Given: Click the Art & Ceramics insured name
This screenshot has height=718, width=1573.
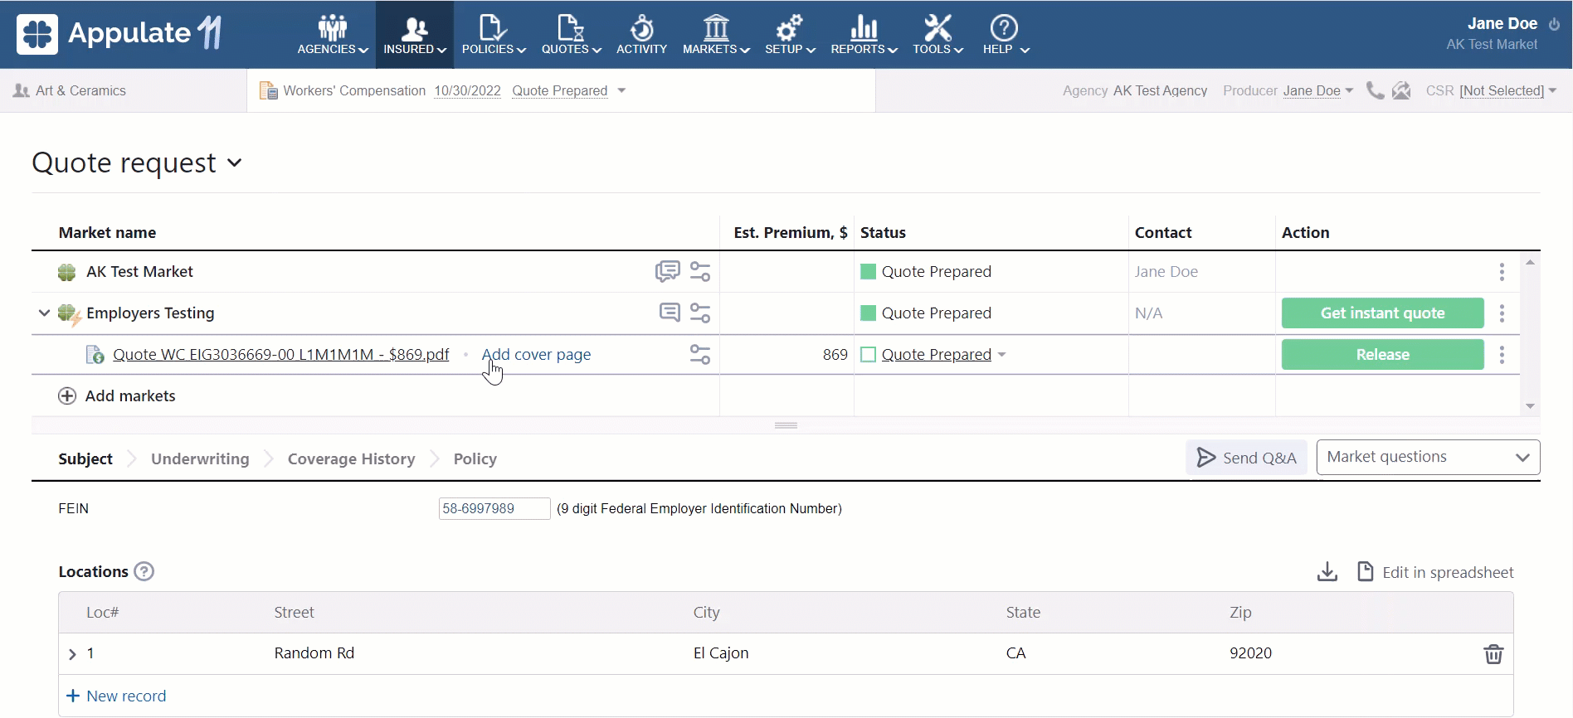Looking at the screenshot, I should 80,90.
